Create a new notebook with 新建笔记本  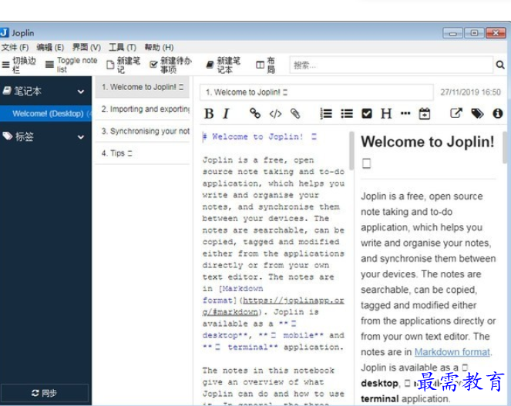coord(224,65)
